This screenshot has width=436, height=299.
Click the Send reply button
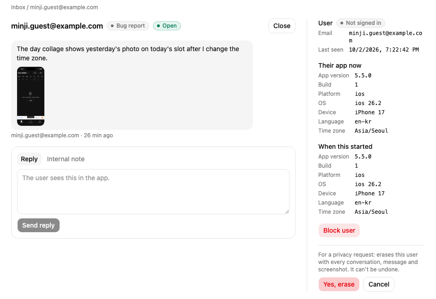(38, 225)
